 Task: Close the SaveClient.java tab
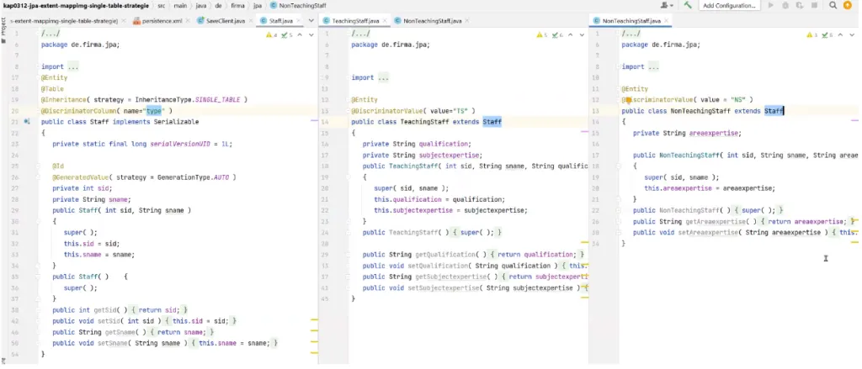coord(249,21)
